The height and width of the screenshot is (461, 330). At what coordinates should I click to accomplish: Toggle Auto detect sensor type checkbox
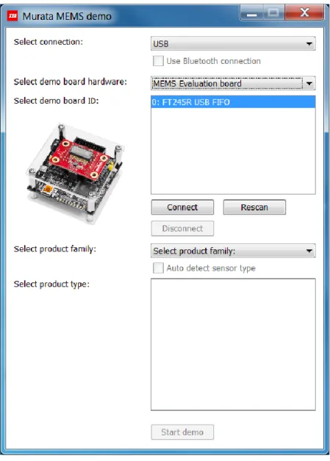(158, 268)
